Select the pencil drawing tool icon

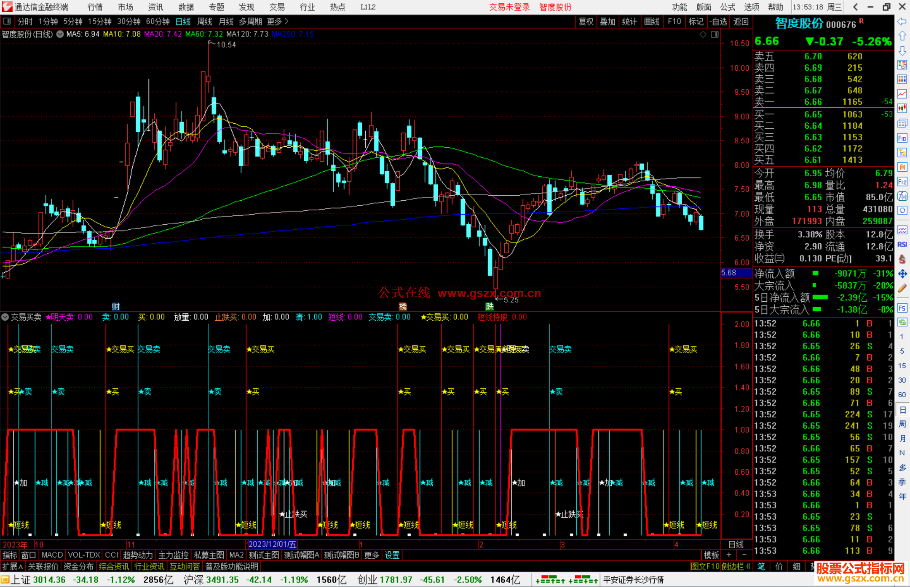coord(902,288)
